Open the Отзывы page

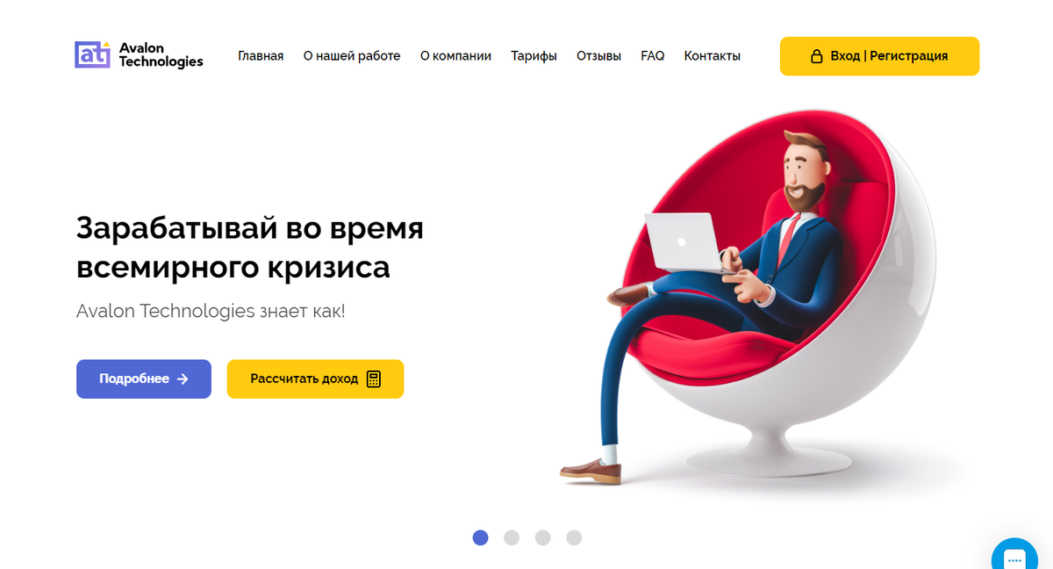point(598,56)
